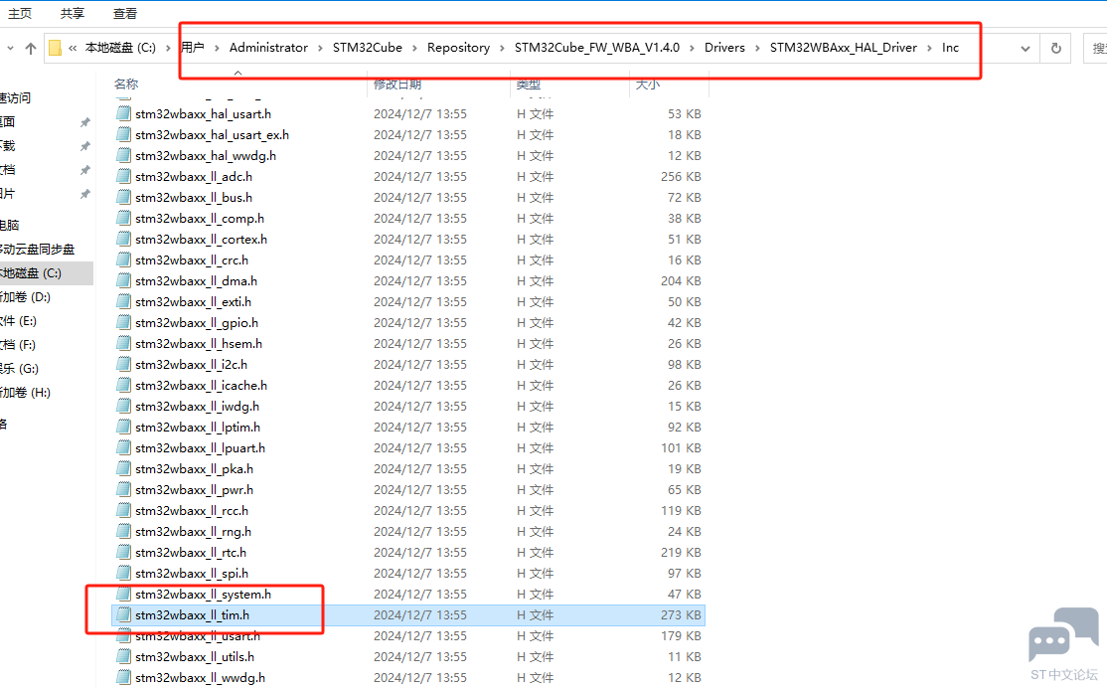The height and width of the screenshot is (690, 1107).
Task: Sort by 类型 column header
Action: point(528,85)
